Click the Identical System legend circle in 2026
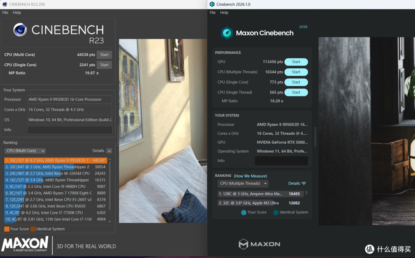Image resolution: width=415 pixels, height=258 pixels. (276, 213)
